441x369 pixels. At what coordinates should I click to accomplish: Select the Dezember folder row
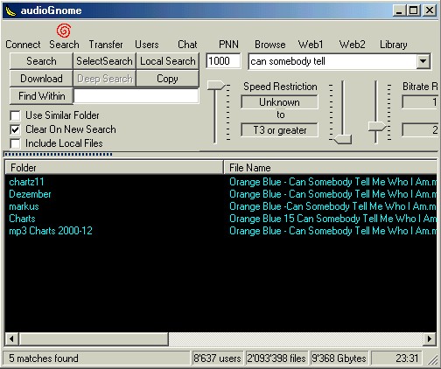(x=30, y=194)
